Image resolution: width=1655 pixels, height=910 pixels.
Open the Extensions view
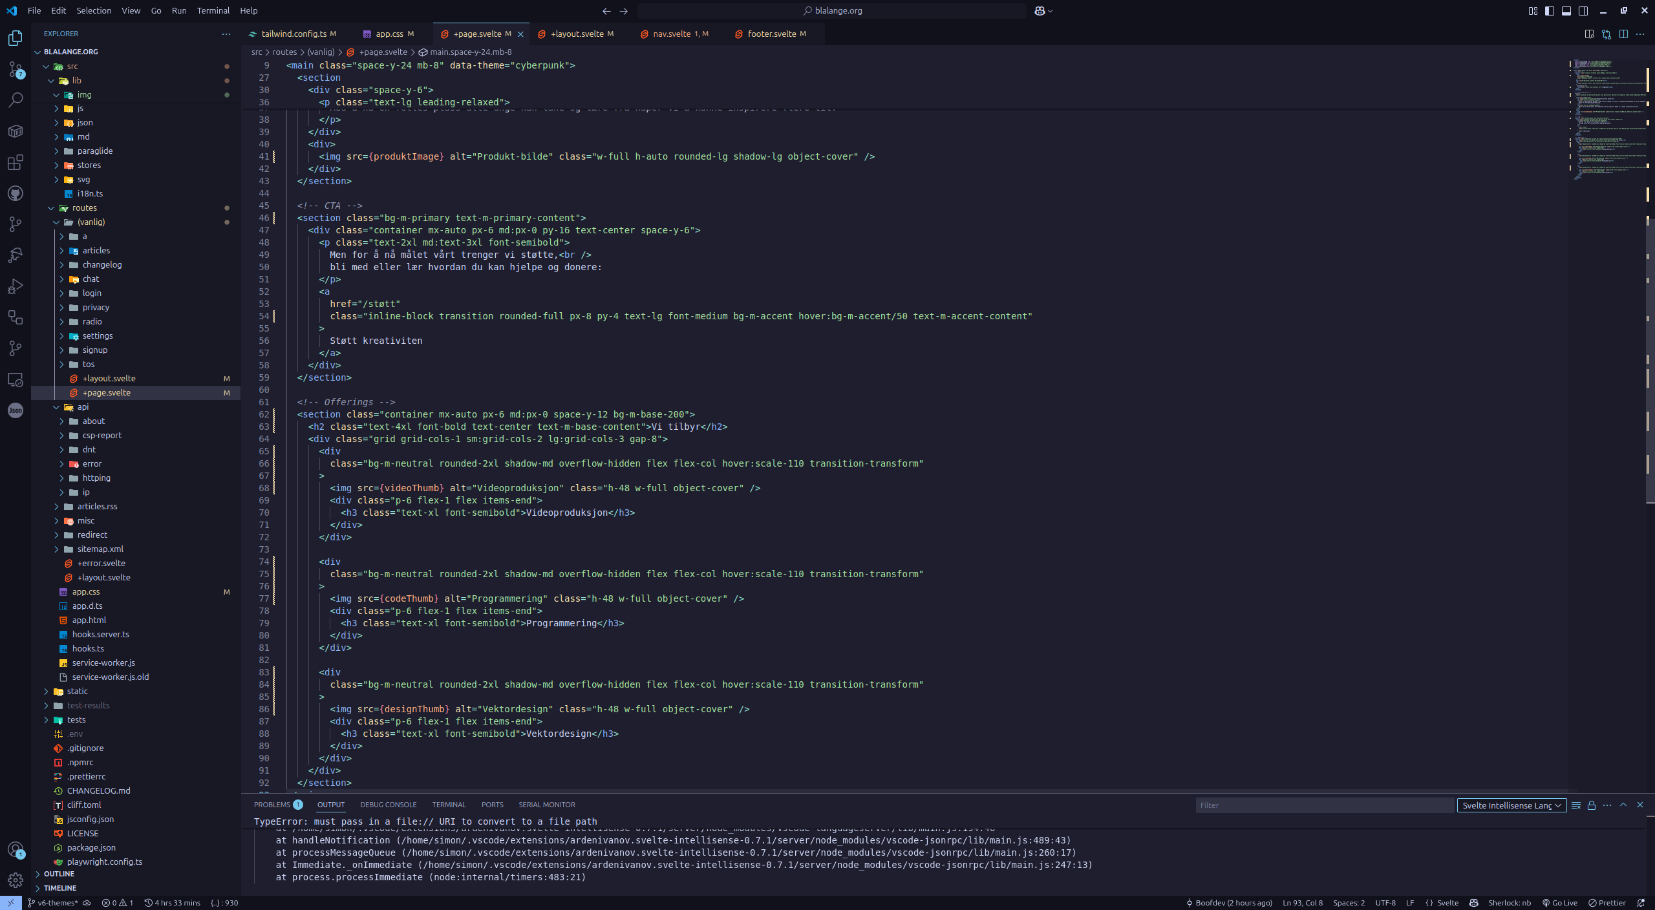tap(16, 162)
